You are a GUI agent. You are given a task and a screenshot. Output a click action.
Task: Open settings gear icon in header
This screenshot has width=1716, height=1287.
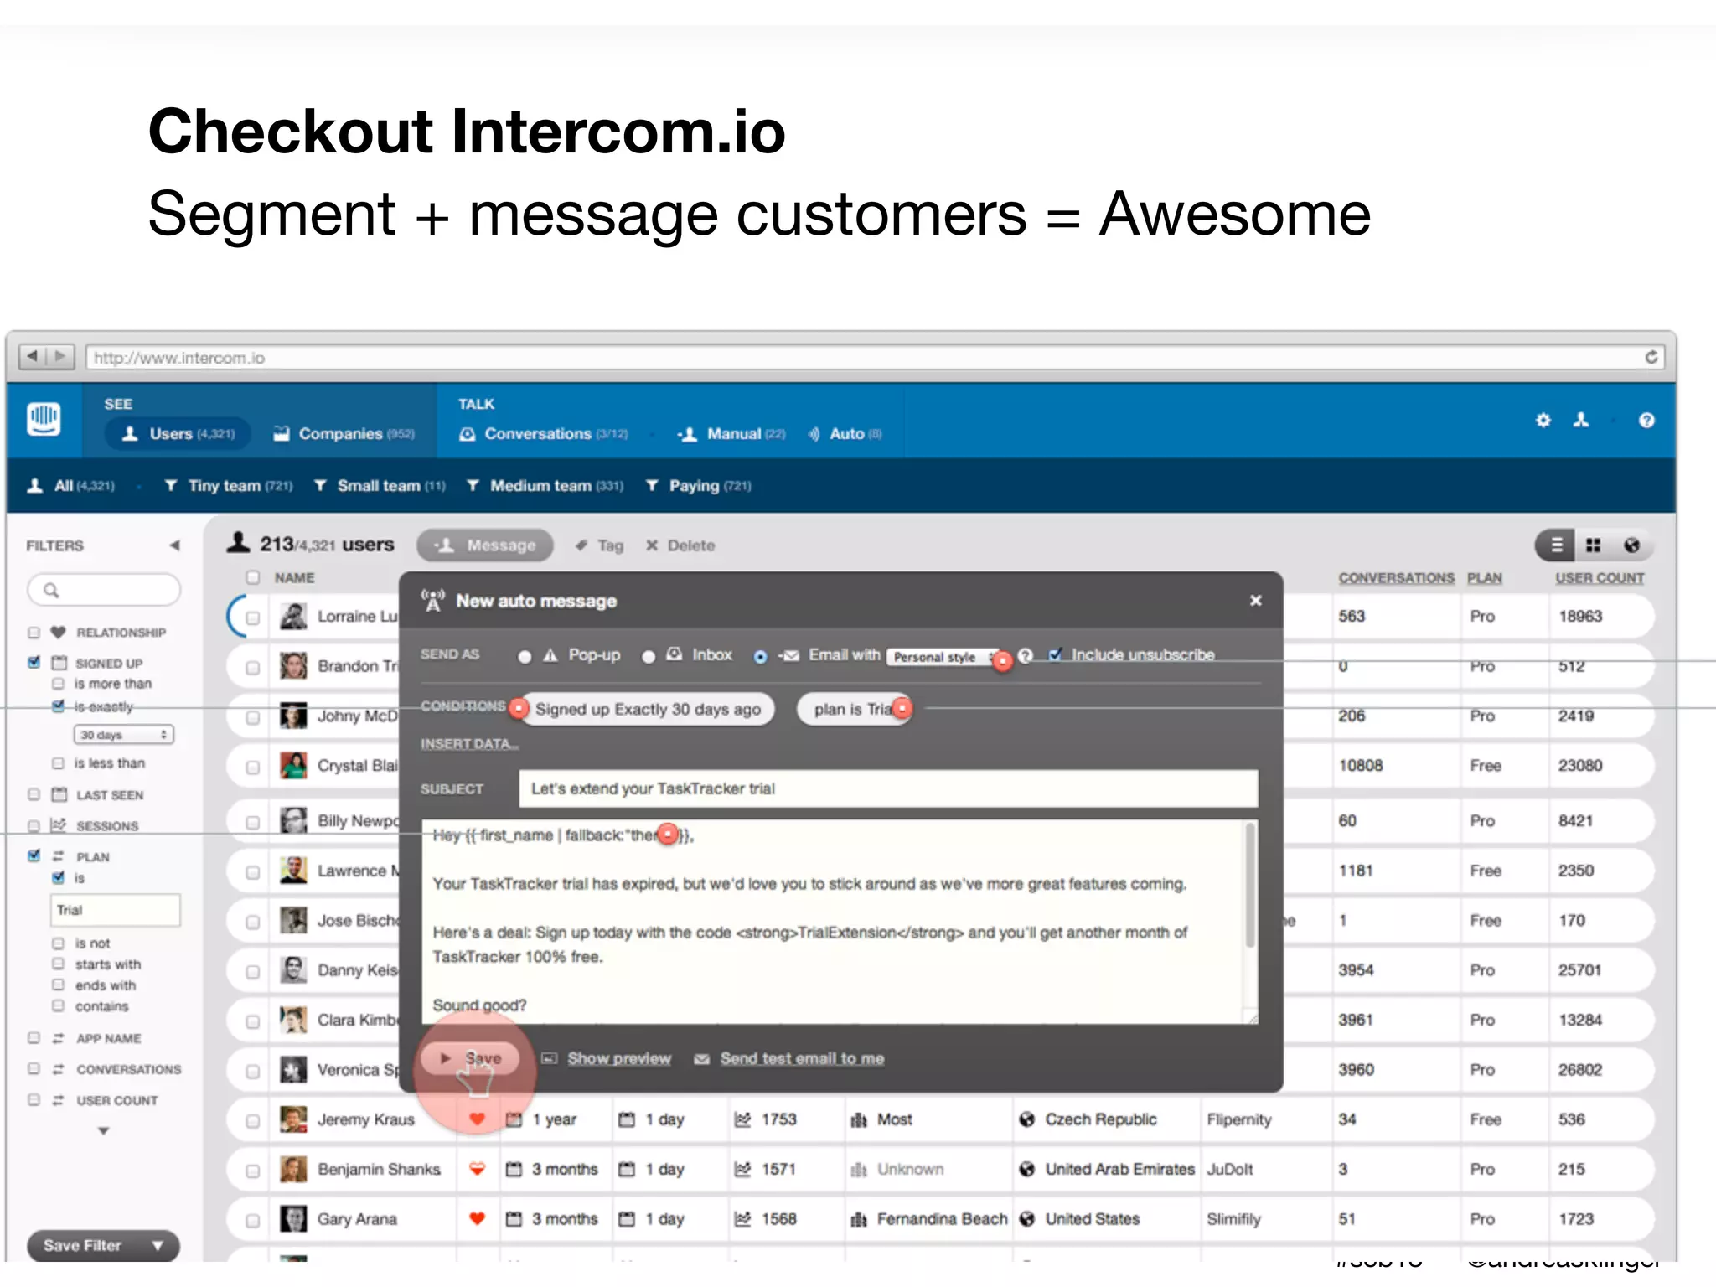(x=1543, y=420)
